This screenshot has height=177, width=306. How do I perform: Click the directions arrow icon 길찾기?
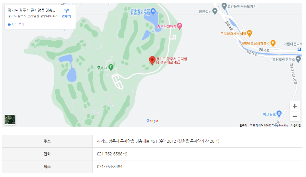click(x=66, y=11)
